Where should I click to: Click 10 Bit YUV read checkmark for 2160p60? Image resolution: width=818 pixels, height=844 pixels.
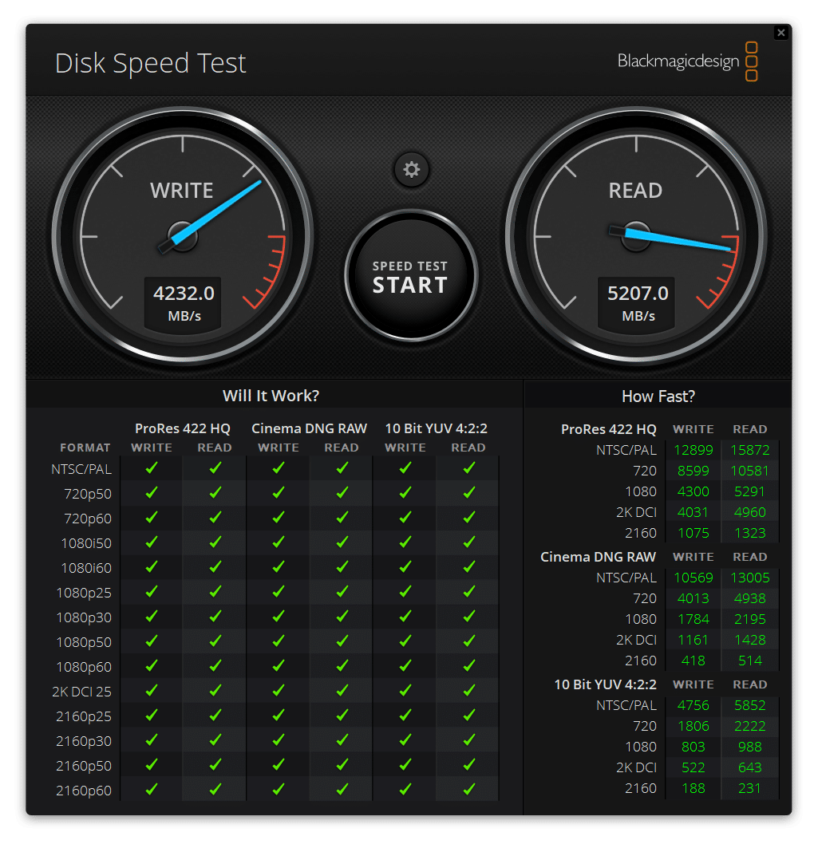pos(469,790)
